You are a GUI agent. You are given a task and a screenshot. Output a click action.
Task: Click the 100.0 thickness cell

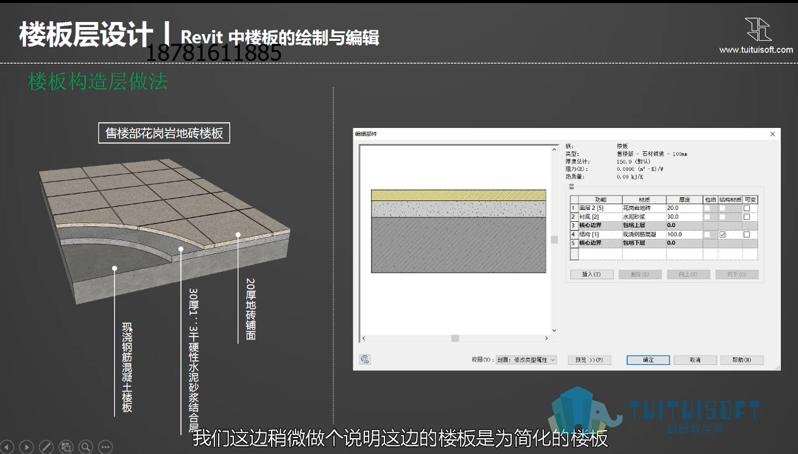683,235
